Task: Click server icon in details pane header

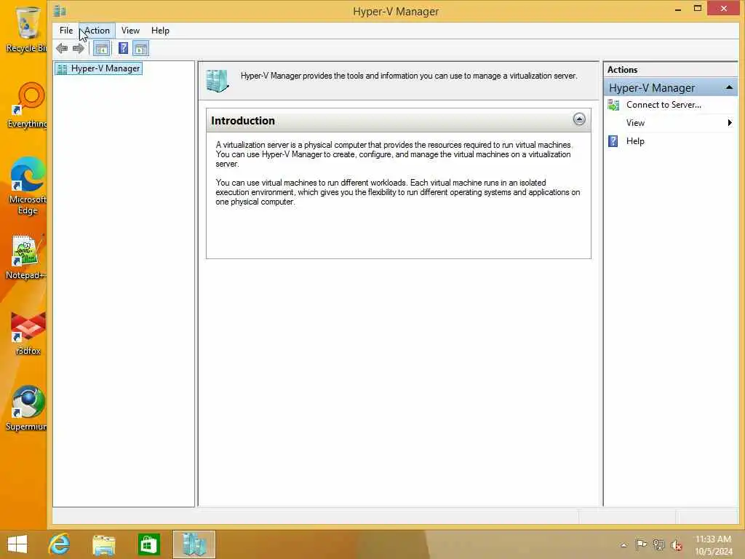Action: click(218, 81)
